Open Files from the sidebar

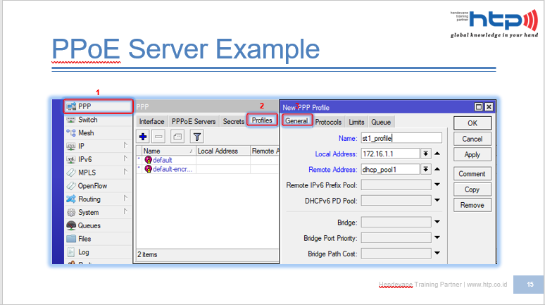click(x=98, y=239)
